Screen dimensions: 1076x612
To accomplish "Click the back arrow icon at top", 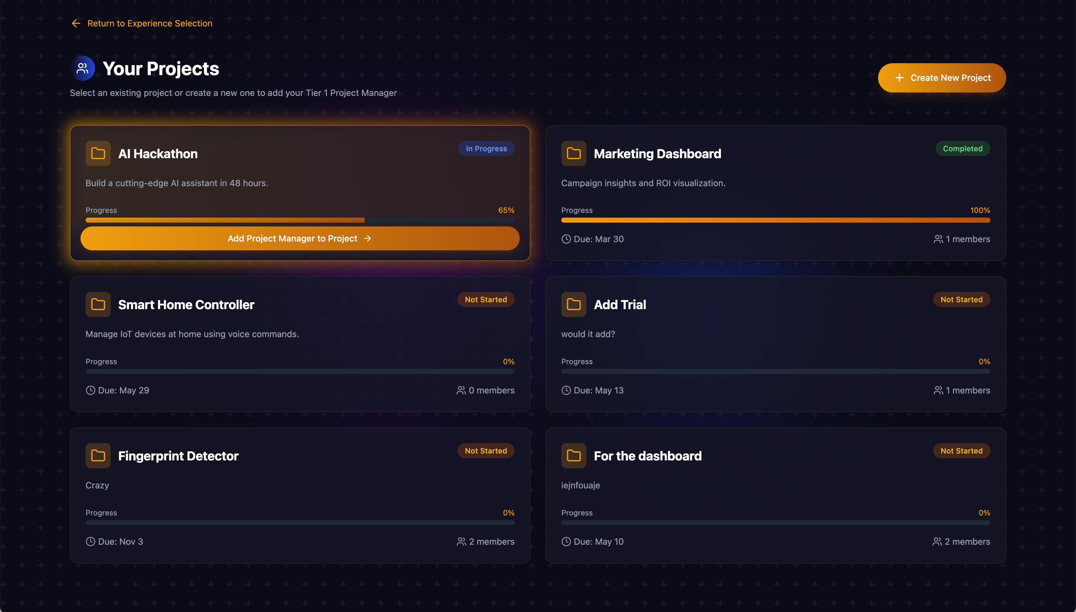I will pos(76,24).
